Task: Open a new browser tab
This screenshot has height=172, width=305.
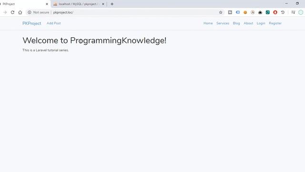Action: pyautogui.click(x=112, y=4)
